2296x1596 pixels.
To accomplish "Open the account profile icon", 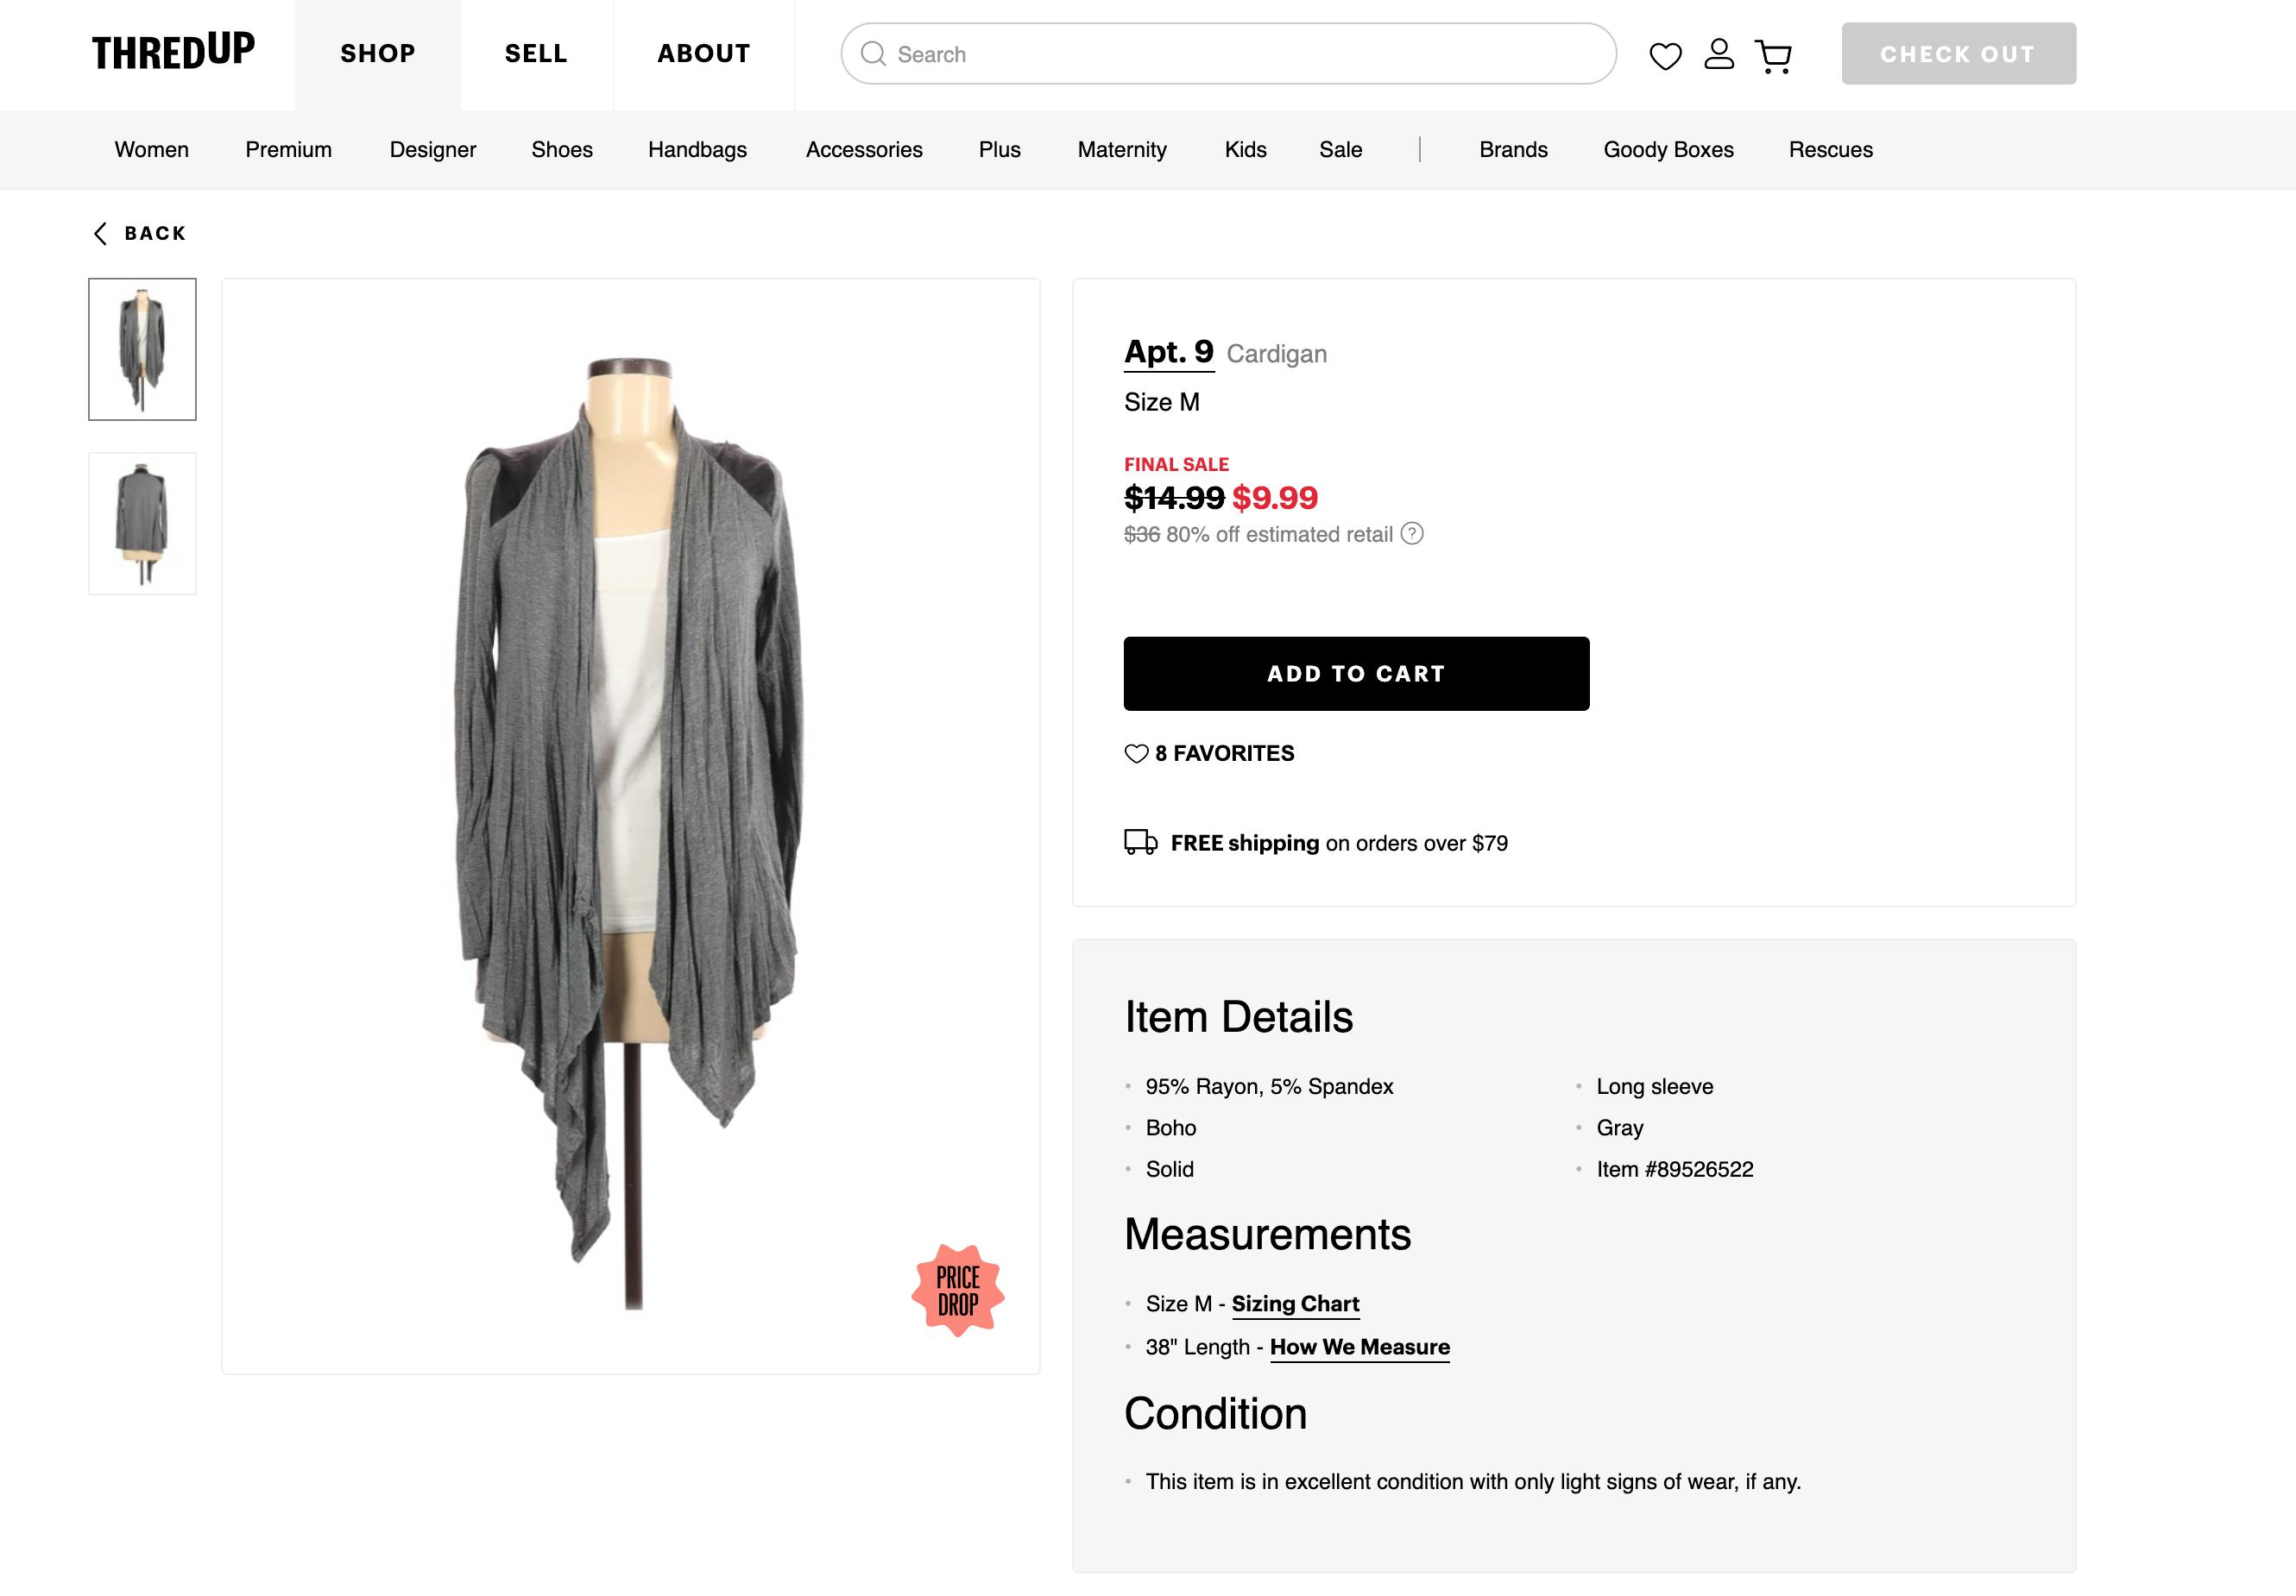I will (1719, 54).
